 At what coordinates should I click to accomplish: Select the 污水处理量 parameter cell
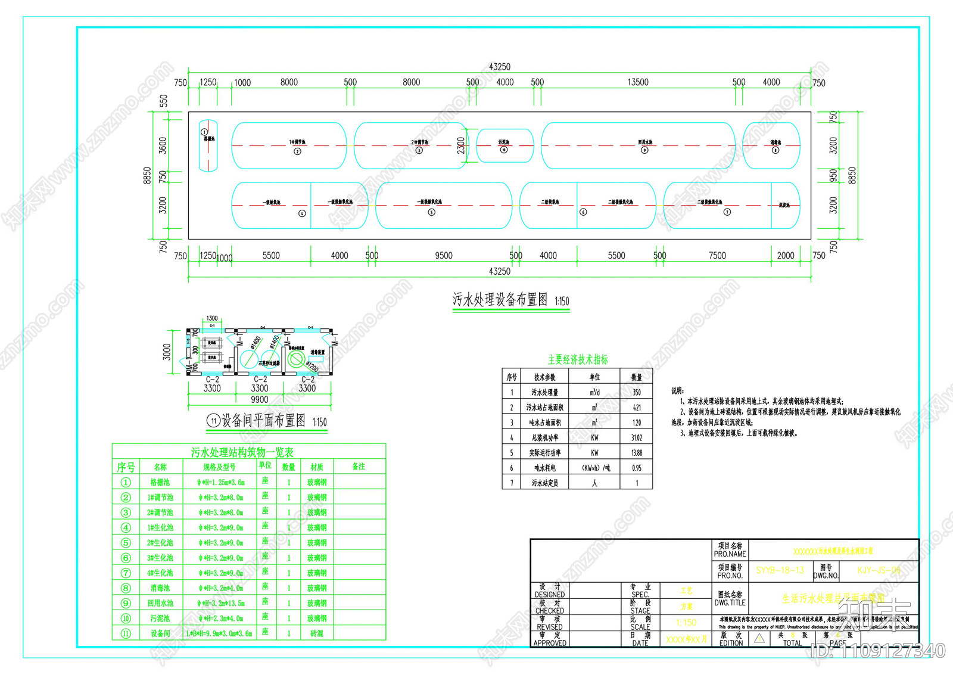(x=545, y=393)
